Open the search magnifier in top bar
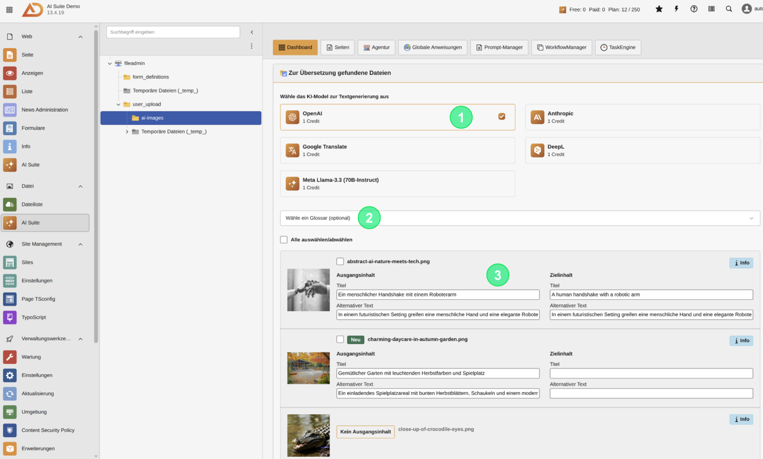The width and height of the screenshot is (763, 459). point(729,9)
